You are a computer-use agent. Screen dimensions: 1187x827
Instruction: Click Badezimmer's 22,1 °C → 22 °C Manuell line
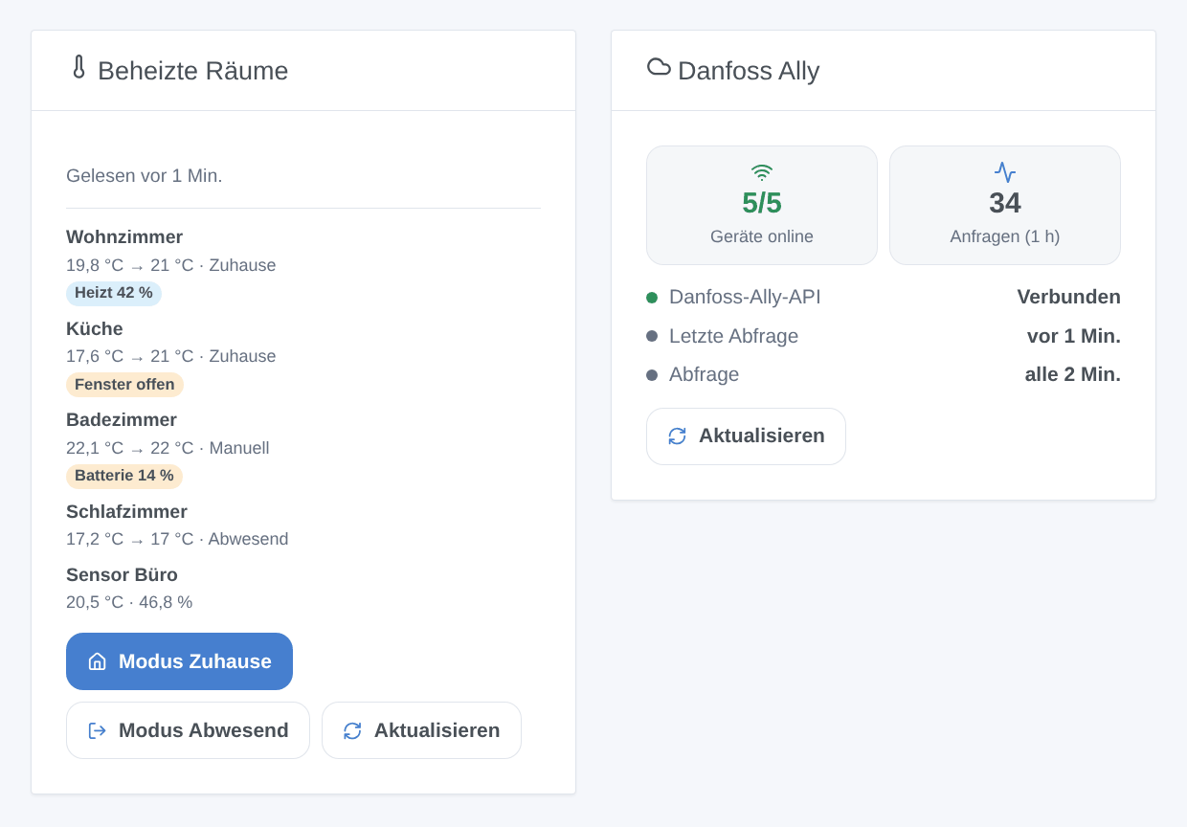click(168, 448)
